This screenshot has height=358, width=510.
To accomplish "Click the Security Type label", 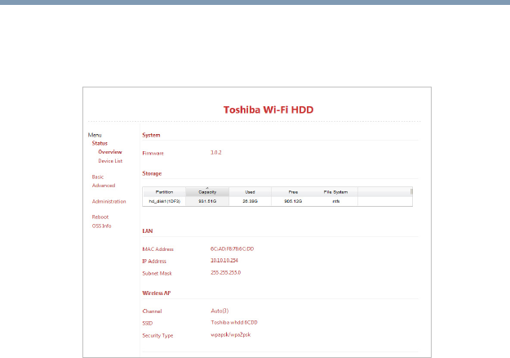I will point(157,336).
